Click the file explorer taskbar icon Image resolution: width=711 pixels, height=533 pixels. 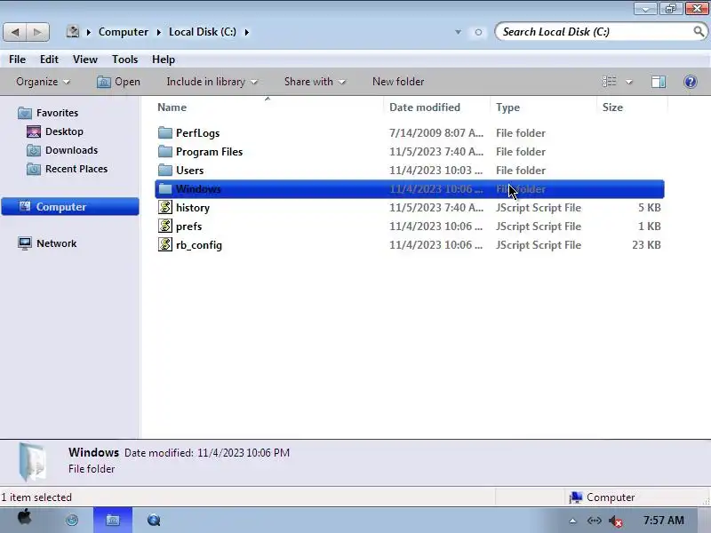coord(113,520)
